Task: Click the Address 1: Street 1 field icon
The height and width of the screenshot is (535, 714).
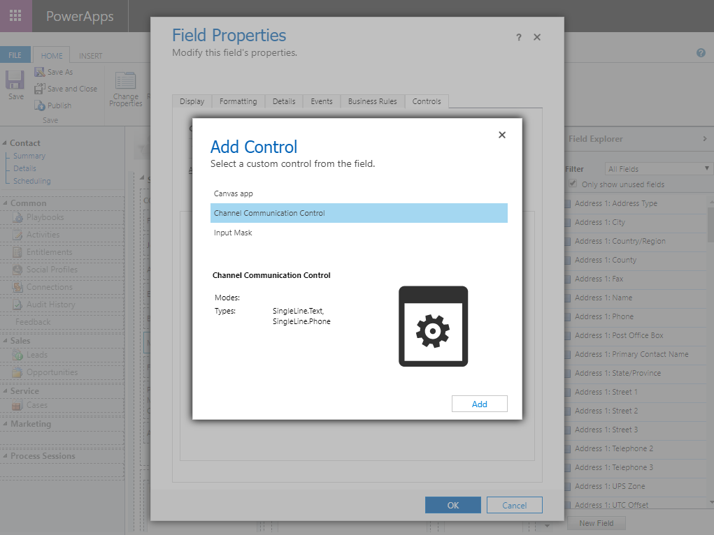Action: pyautogui.click(x=567, y=392)
